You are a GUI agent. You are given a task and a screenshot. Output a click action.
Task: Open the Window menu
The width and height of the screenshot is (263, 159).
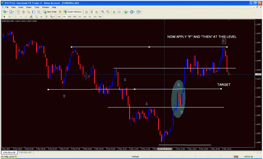pos(45,8)
